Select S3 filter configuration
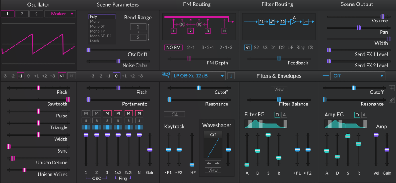 (265, 47)
